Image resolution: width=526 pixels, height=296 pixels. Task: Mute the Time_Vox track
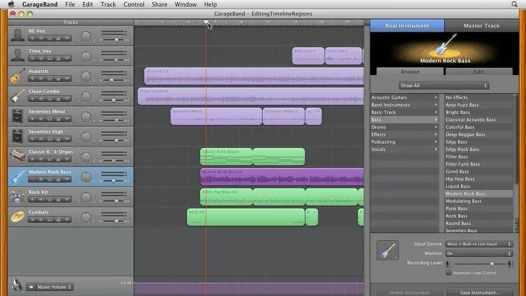click(x=41, y=59)
